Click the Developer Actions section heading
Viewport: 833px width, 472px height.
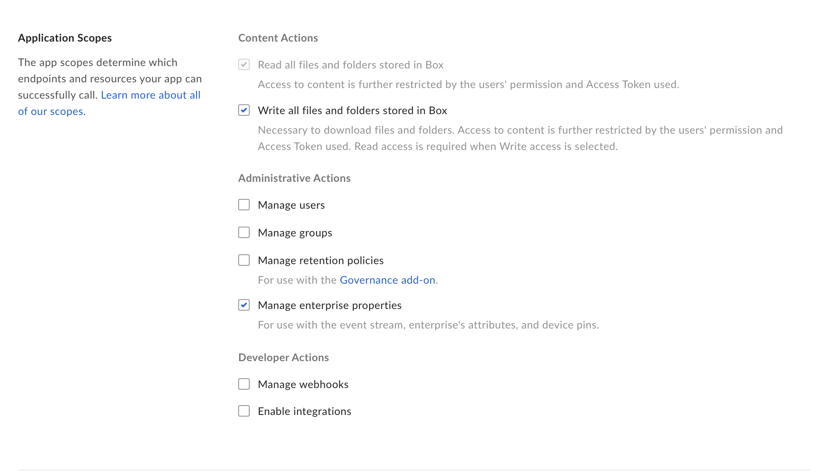(x=283, y=357)
